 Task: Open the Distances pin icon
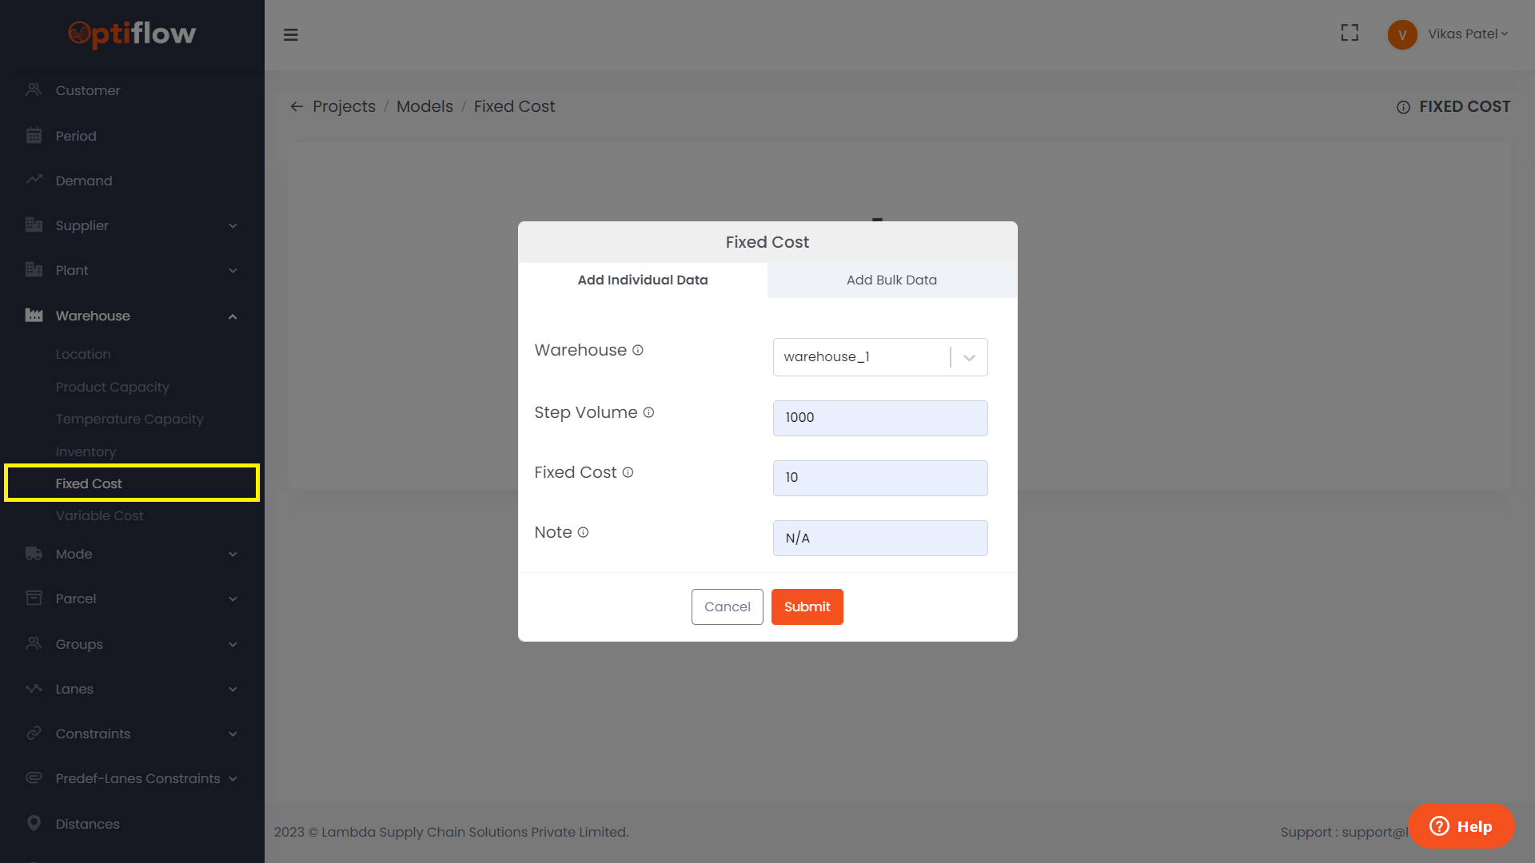(34, 823)
